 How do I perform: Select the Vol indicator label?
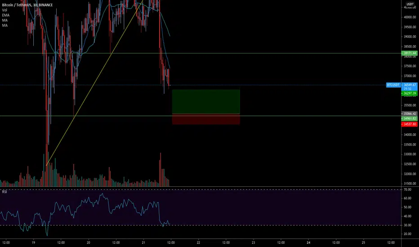coord(4,10)
